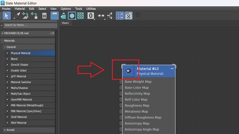Click Reflectivity Map input socket

[x=121, y=94]
